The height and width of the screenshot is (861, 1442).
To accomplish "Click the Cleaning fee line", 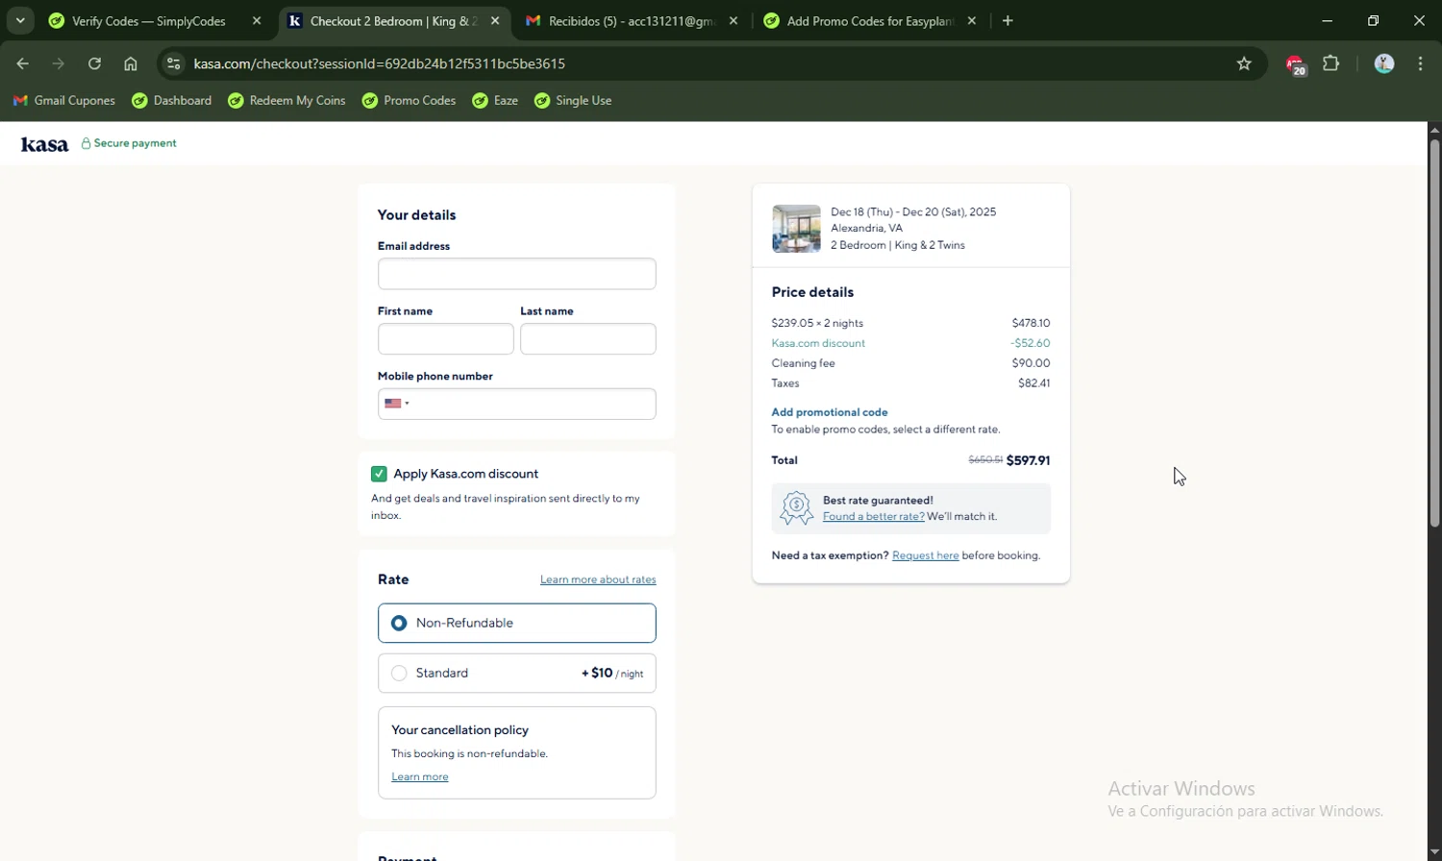I will pos(910,363).
